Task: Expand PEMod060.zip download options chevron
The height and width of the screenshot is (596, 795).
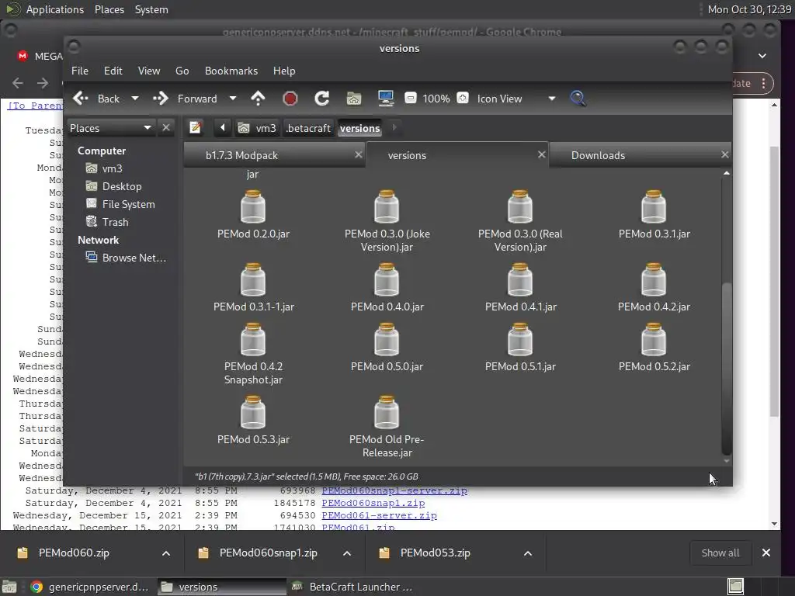Action: tap(166, 553)
